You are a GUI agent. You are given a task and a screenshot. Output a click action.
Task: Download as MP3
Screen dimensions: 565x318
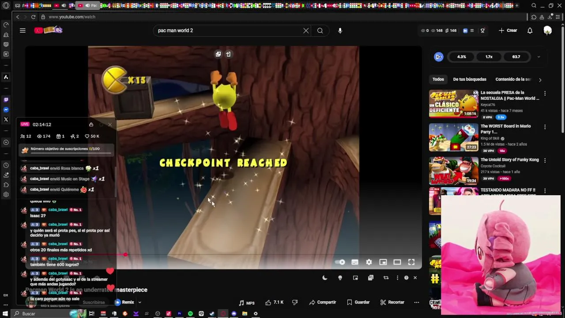(247, 303)
